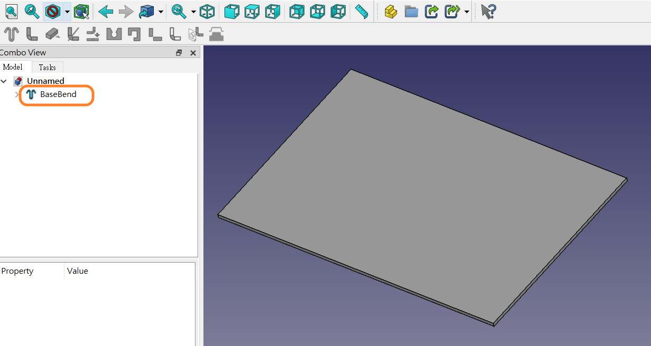Select the Unnamed document in the tree
Viewport: 651px width, 346px height.
click(x=45, y=81)
